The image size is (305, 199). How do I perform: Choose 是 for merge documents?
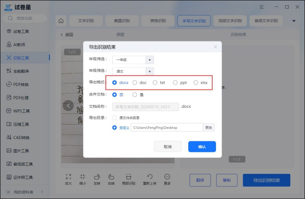click(x=135, y=95)
